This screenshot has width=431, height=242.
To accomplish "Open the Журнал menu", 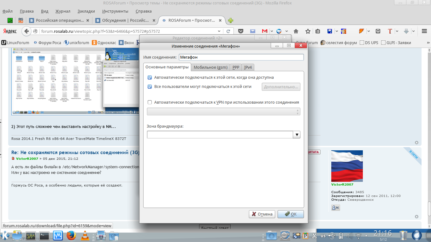I will 63,11.
